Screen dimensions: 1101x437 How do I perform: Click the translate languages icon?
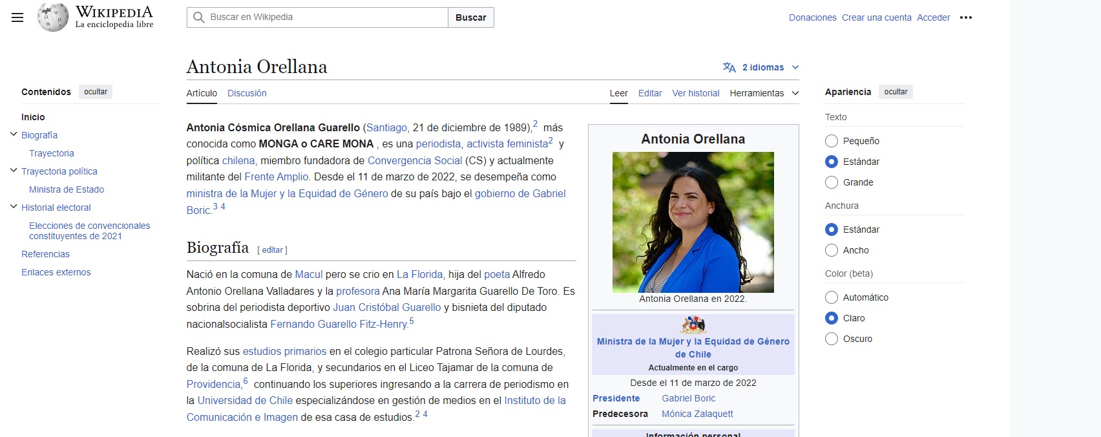729,67
